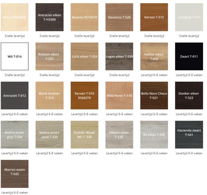This screenshot has width=207, height=195.
Task: Choose Antraciet eiken T-H3306 finish
Action: pos(49,17)
